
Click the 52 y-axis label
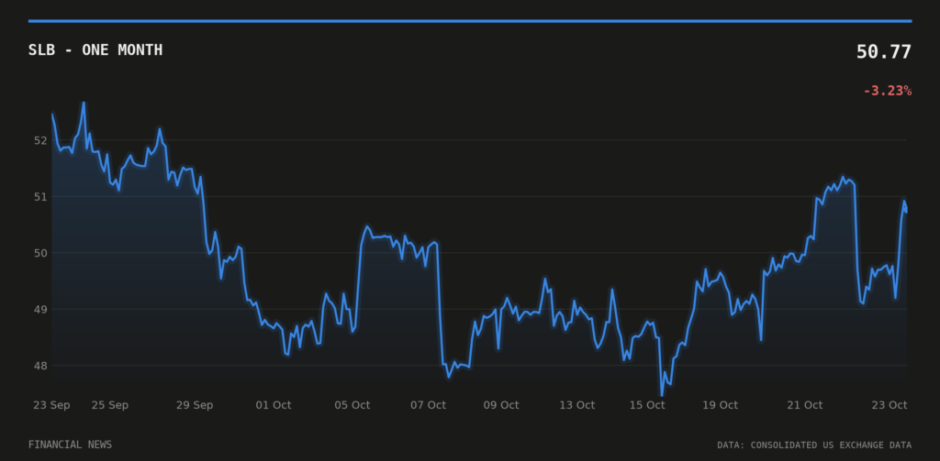[40, 140]
